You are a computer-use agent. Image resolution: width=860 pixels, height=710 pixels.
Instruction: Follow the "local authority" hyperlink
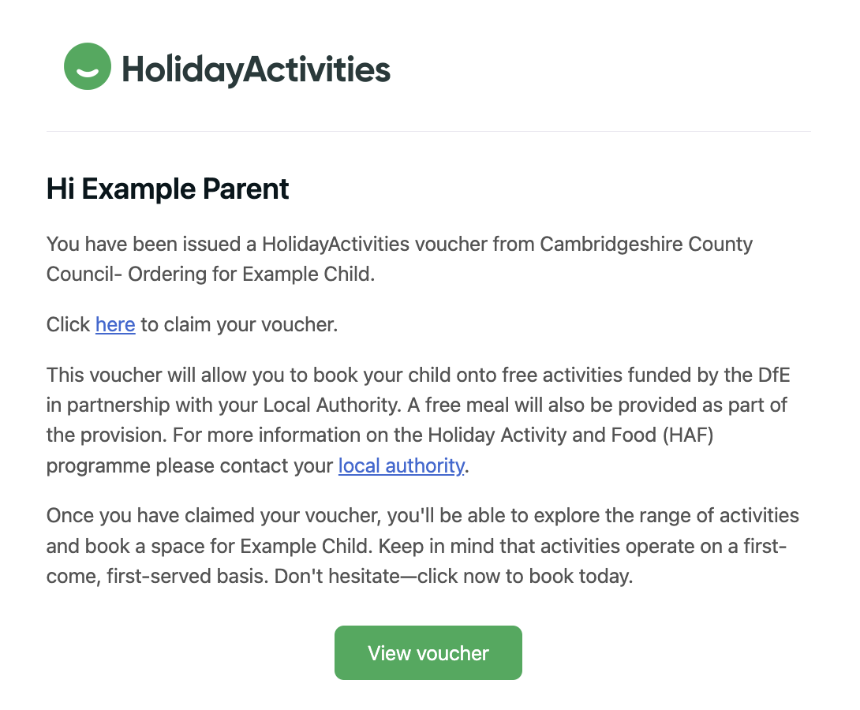point(401,465)
